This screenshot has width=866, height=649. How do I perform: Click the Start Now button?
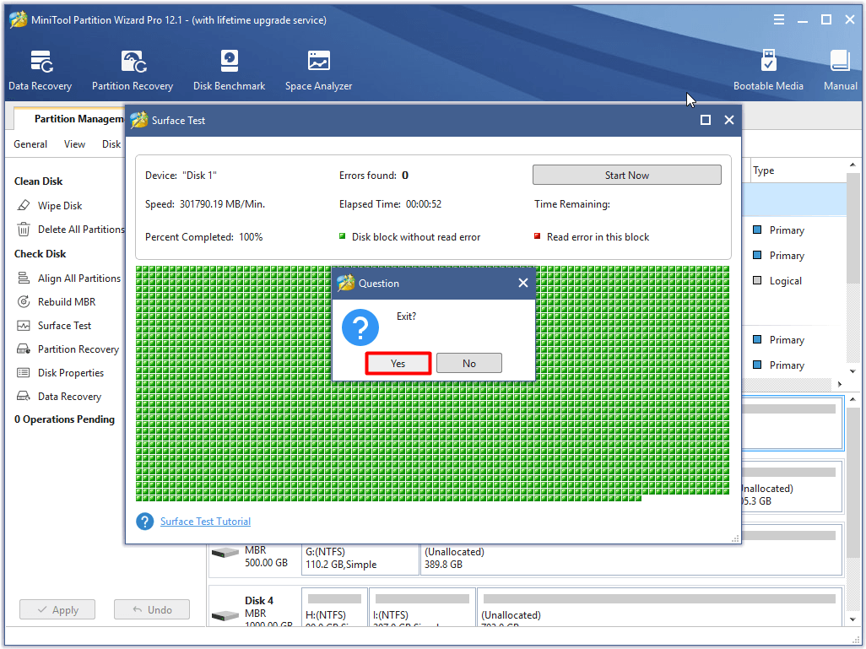pos(627,175)
